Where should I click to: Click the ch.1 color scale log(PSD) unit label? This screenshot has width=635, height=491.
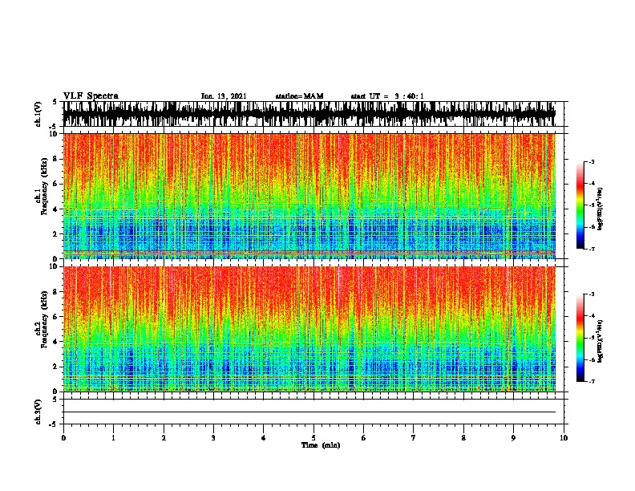point(601,209)
